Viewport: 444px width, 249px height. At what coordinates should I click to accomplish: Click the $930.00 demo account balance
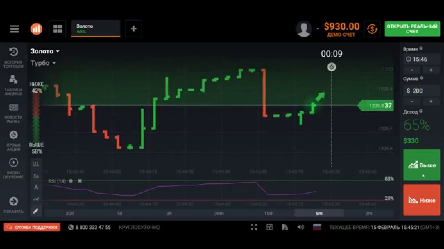point(342,26)
